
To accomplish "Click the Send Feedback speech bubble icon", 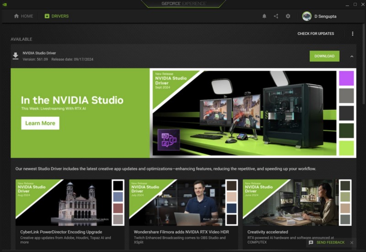I will pos(311,242).
